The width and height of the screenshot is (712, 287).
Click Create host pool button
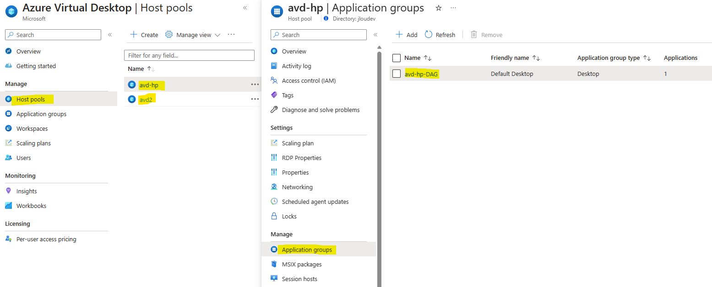pos(144,35)
